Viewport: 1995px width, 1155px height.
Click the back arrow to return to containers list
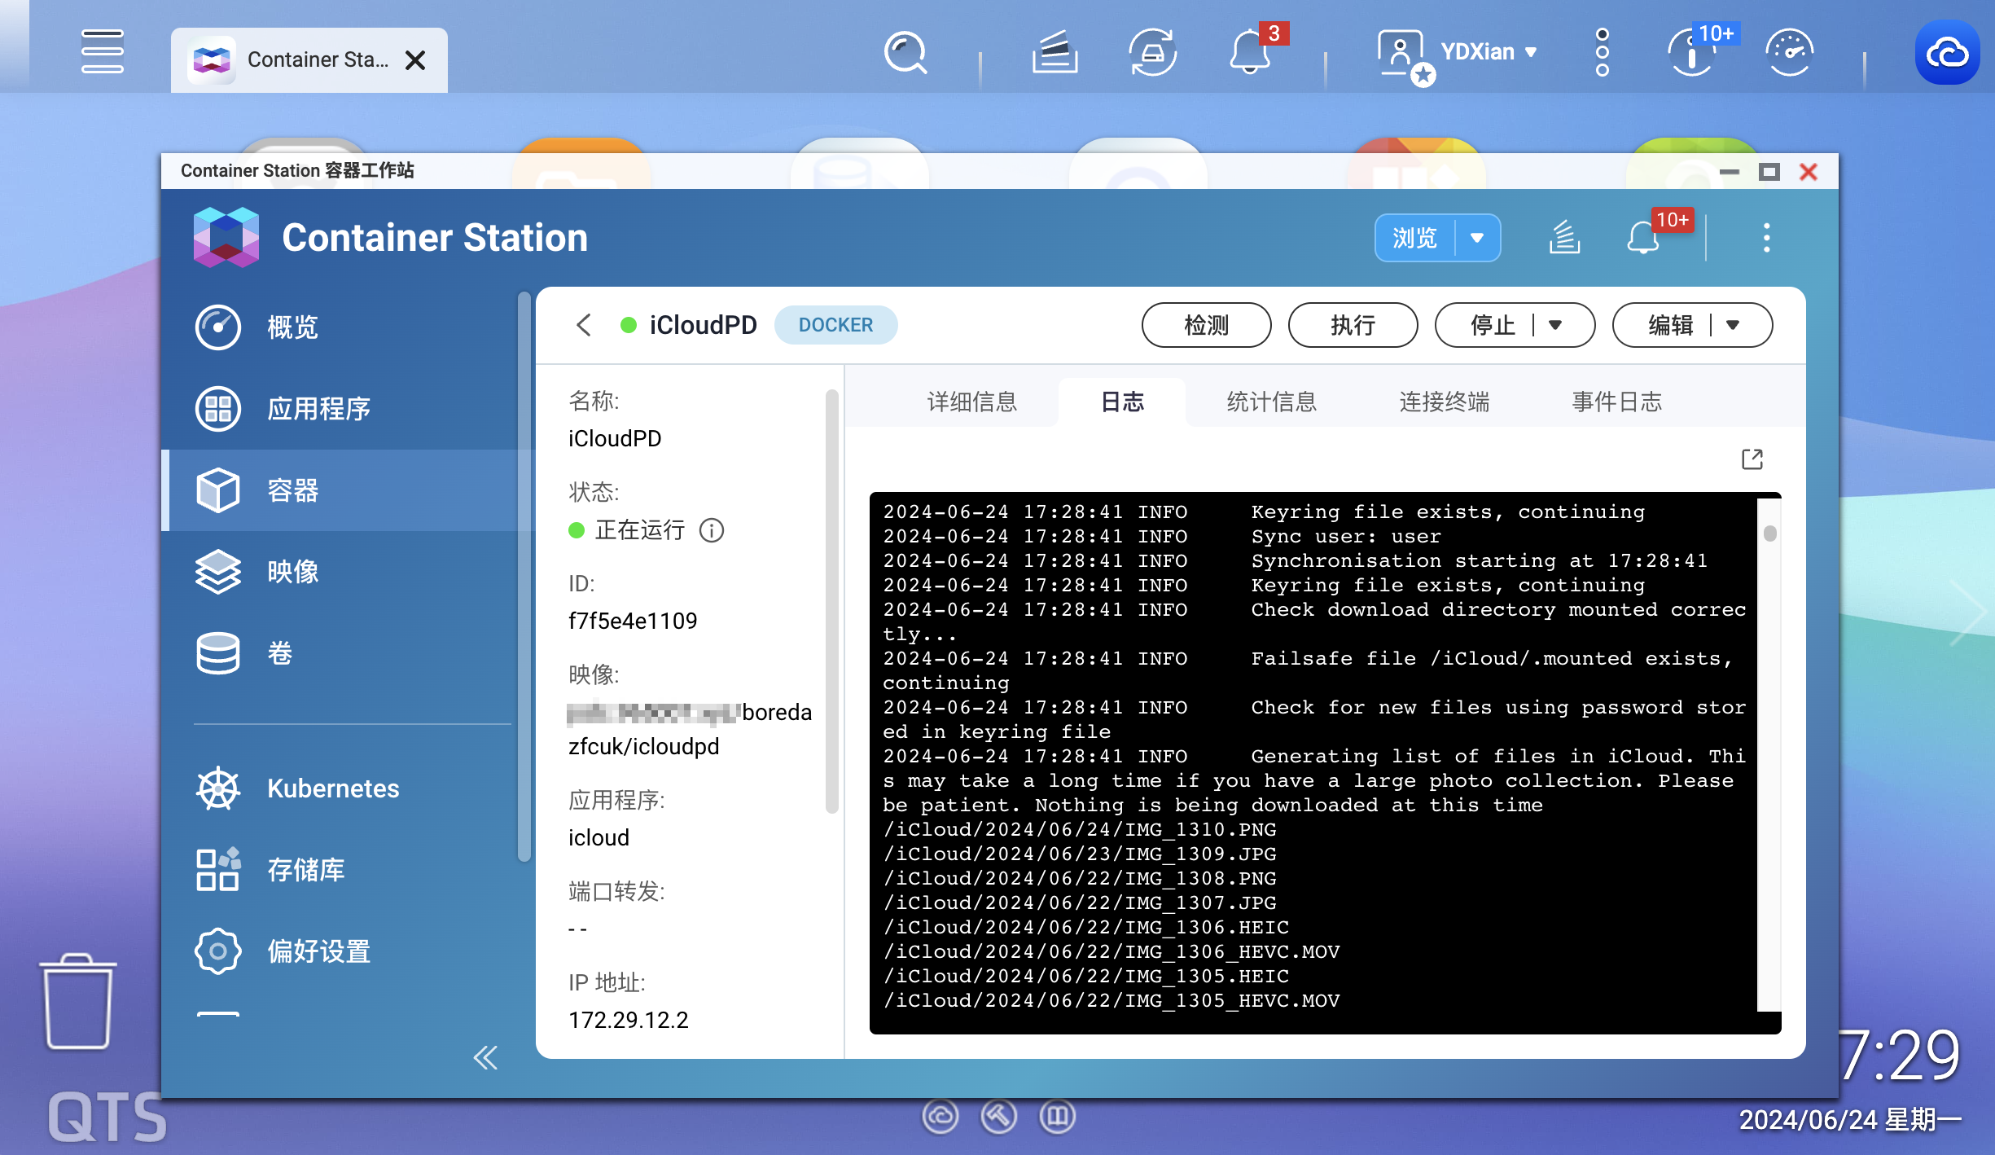pyautogui.click(x=584, y=324)
